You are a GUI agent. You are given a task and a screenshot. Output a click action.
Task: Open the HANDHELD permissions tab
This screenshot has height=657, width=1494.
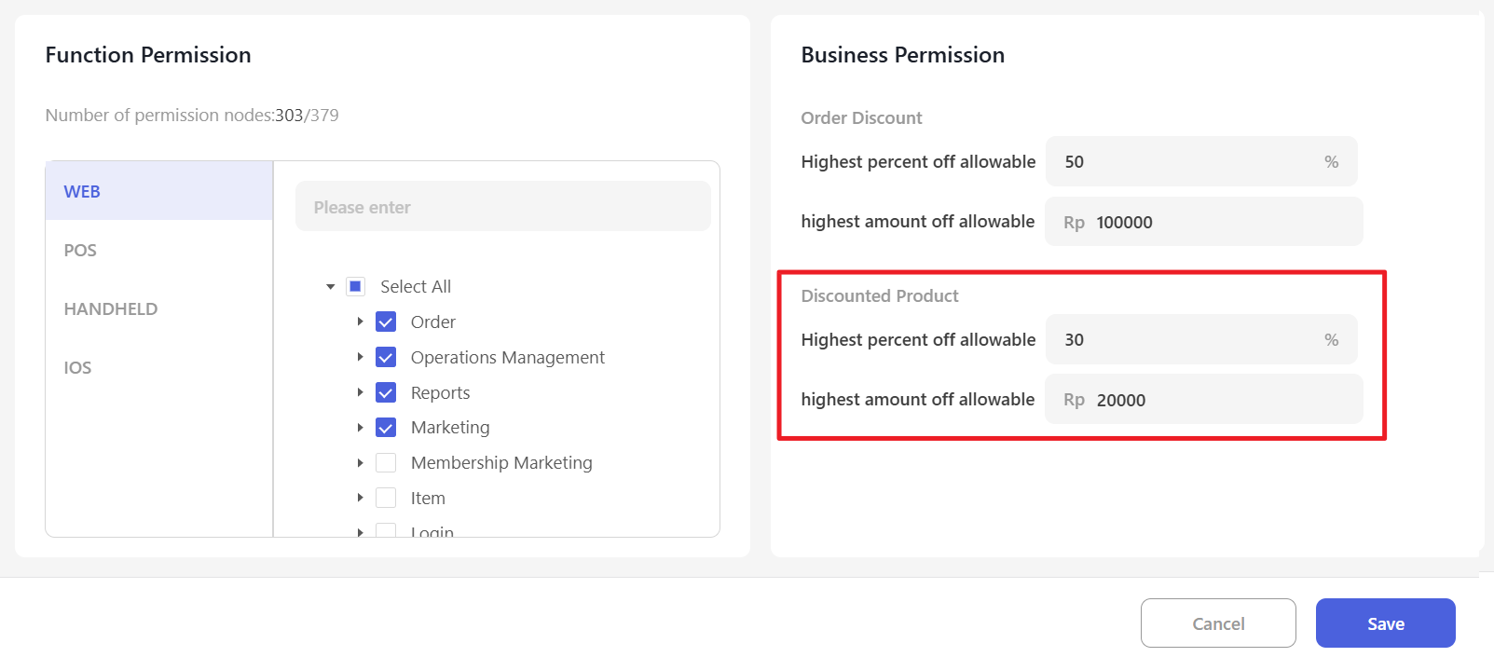pos(110,309)
